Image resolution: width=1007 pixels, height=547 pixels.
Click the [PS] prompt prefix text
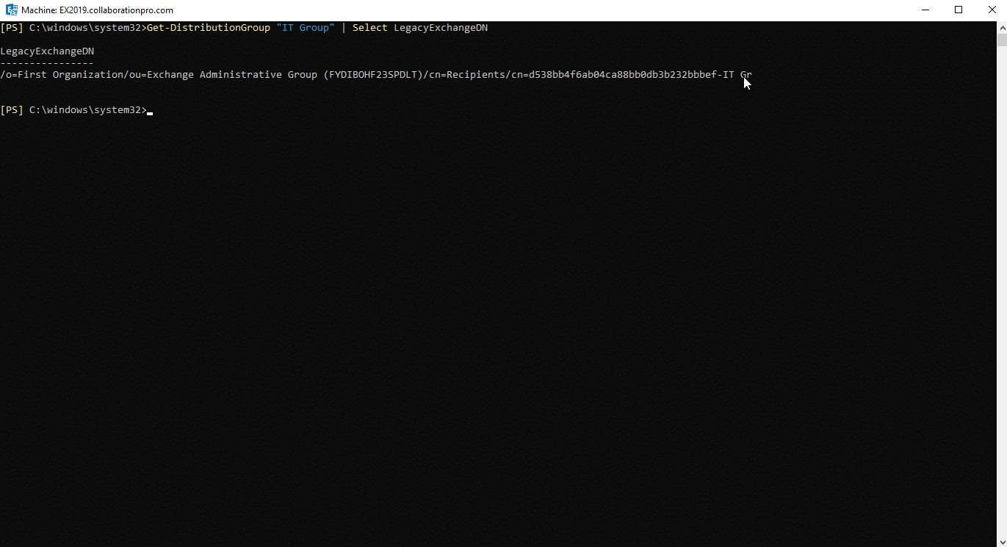coord(11,109)
